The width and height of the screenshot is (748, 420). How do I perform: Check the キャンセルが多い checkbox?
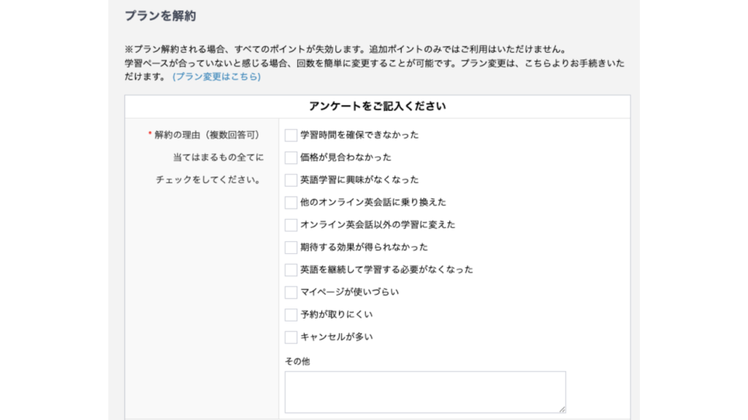291,337
